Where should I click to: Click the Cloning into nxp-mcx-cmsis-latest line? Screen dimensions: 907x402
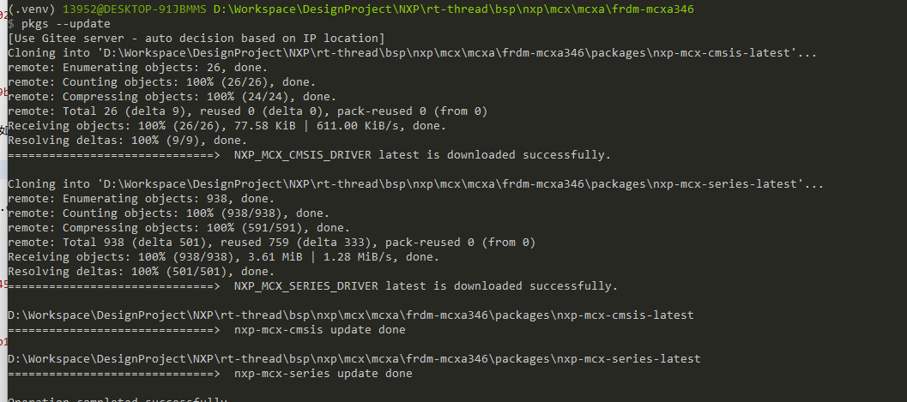coord(412,53)
